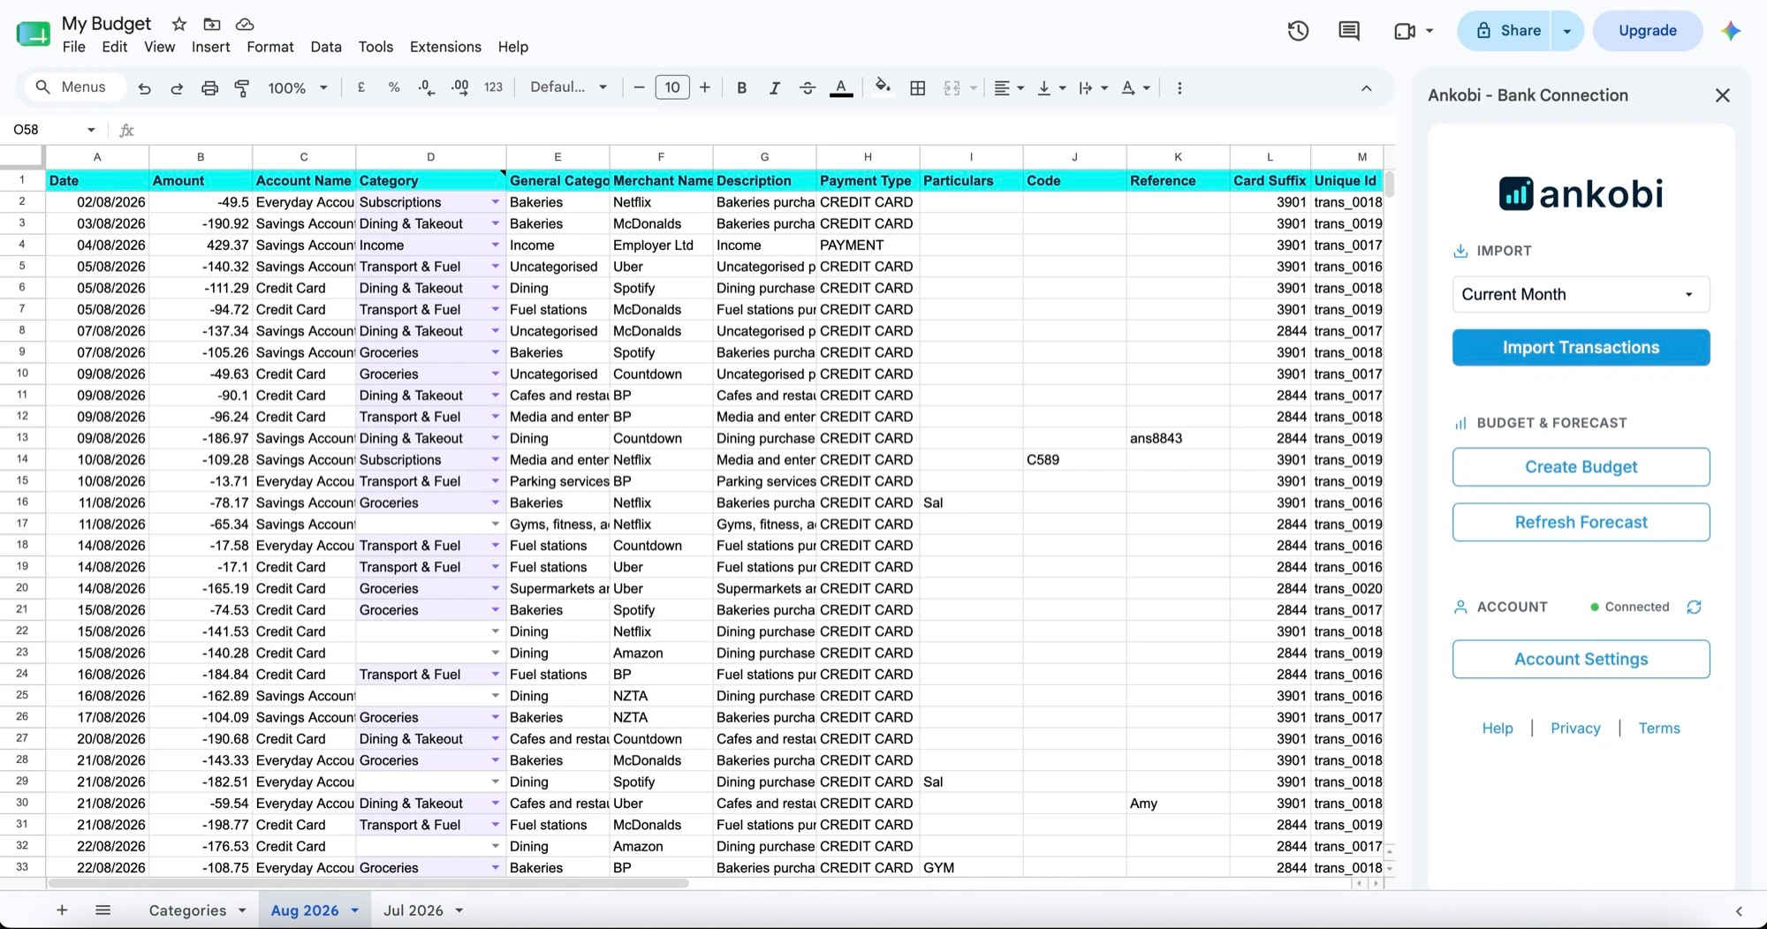The image size is (1767, 929).
Task: Click the font size input field
Action: point(672,87)
